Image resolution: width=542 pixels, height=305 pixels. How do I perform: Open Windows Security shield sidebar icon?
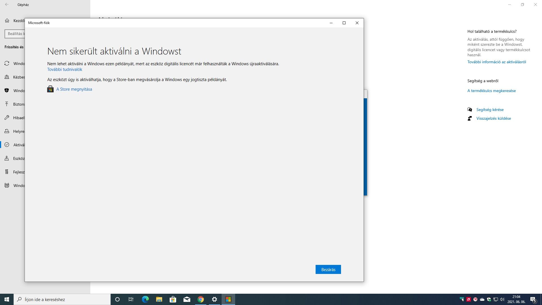7,91
